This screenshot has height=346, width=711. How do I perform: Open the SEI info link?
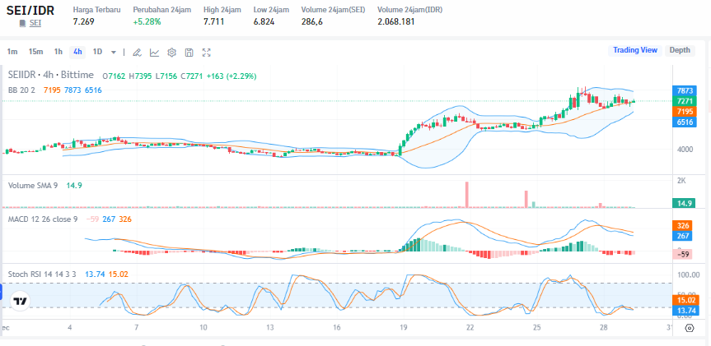[35, 23]
